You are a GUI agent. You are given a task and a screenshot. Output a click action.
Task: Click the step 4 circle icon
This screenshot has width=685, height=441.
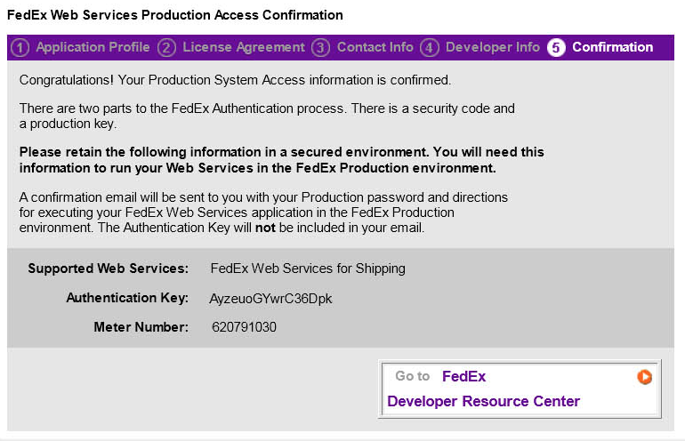click(x=430, y=47)
